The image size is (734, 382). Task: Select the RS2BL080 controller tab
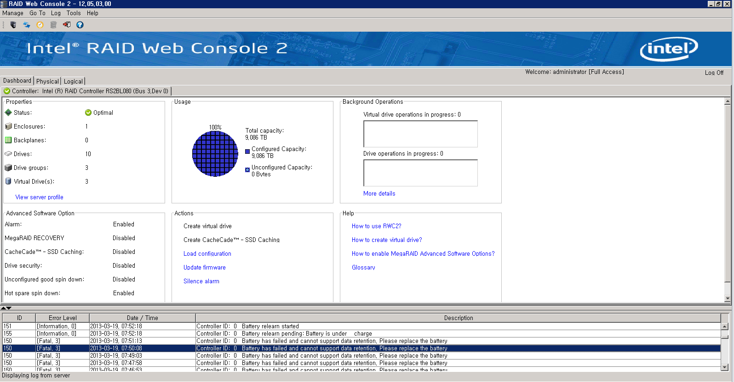click(x=86, y=91)
